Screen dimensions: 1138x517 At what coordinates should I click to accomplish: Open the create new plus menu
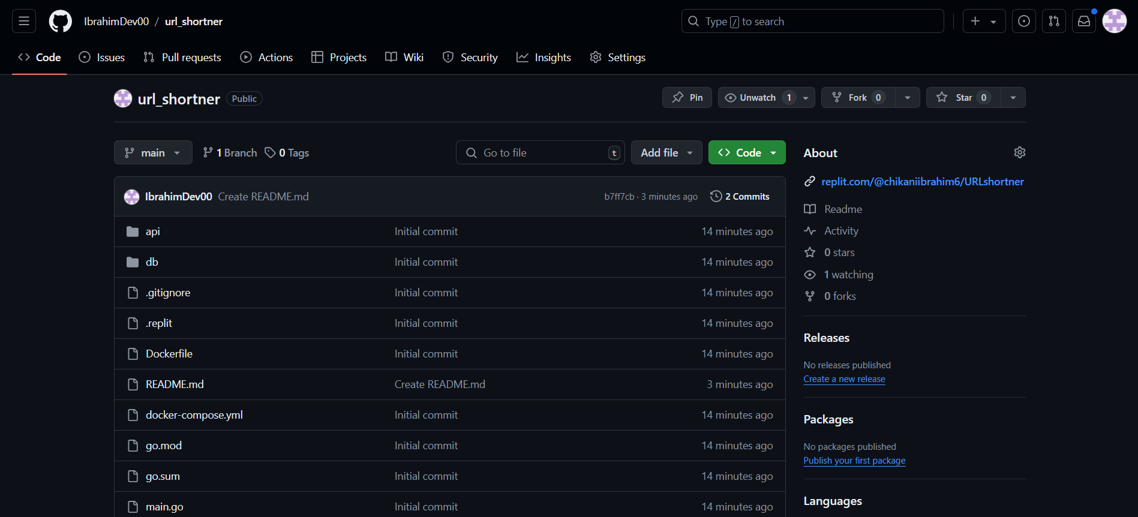(984, 22)
